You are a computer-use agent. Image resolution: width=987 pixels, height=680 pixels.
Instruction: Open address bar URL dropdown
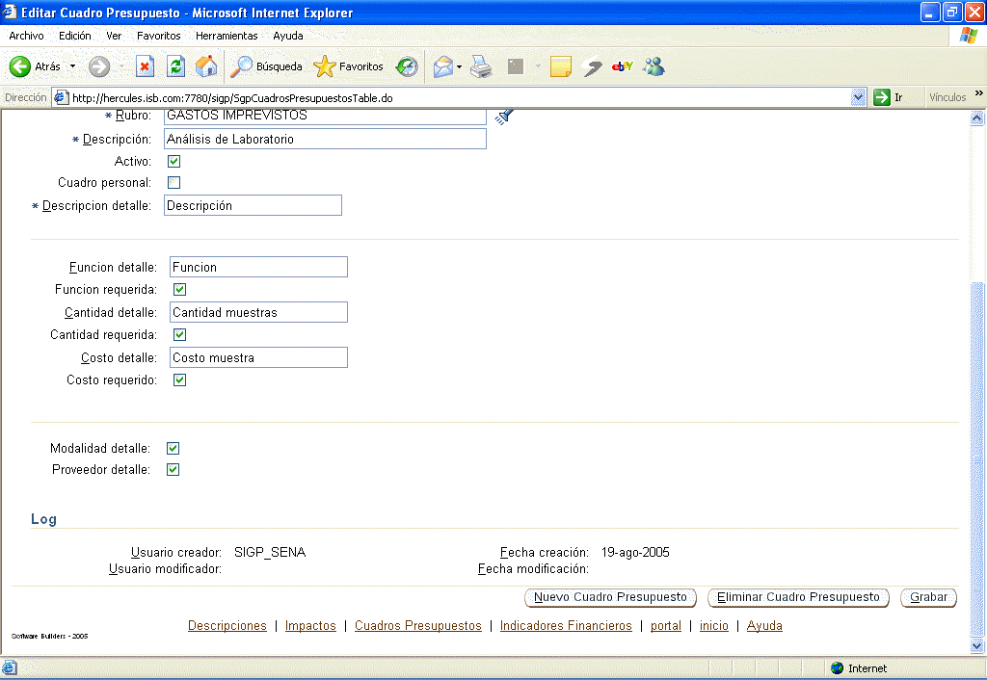point(858,97)
